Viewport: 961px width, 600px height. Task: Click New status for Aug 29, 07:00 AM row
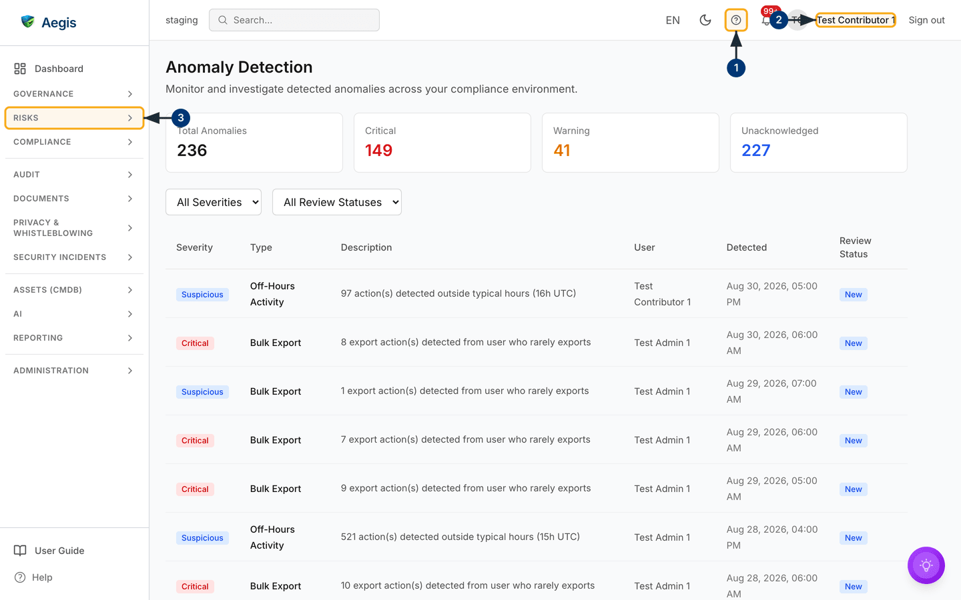coord(854,392)
